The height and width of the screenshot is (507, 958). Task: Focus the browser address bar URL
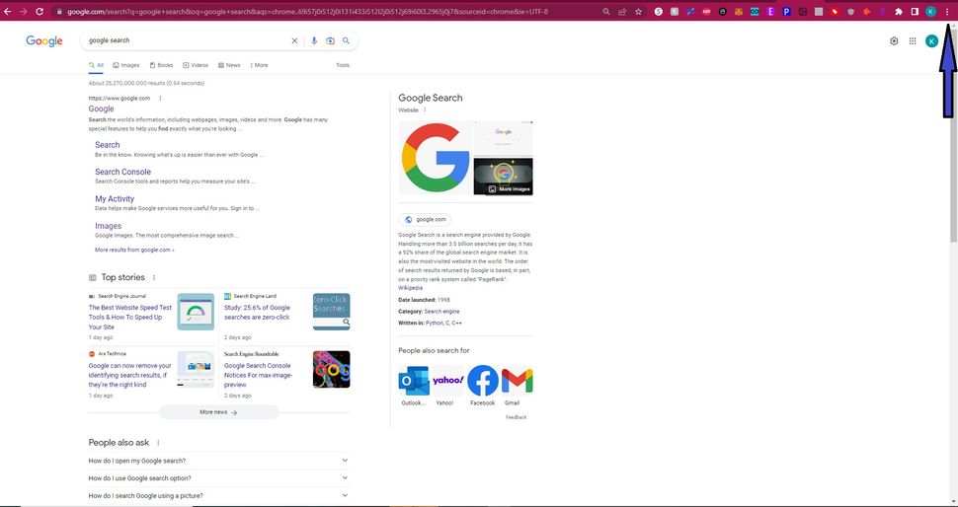307,12
